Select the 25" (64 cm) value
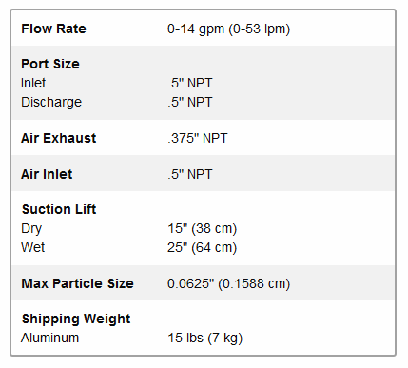Image resolution: width=408 pixels, height=368 pixels. [x=203, y=248]
